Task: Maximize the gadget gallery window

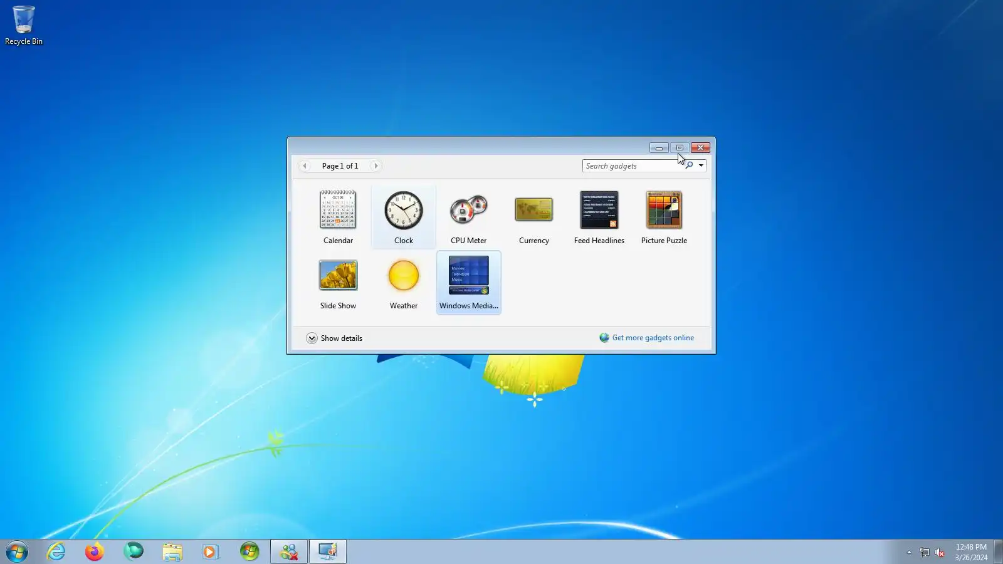Action: (680, 148)
